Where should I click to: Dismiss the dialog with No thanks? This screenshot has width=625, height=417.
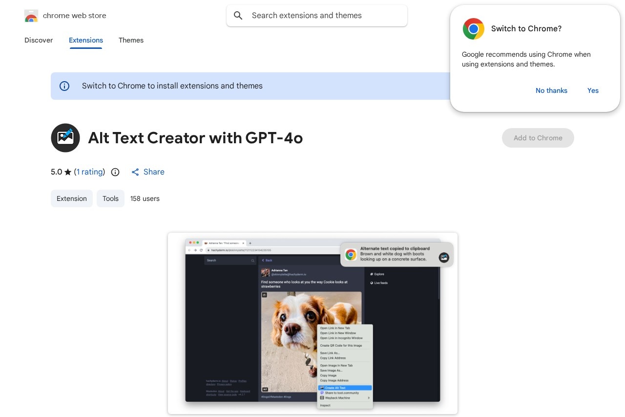551,90
